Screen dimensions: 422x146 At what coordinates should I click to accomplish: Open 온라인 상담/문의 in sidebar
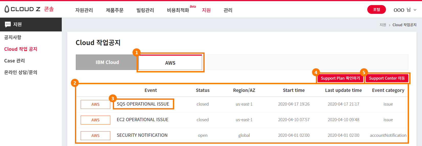click(21, 72)
